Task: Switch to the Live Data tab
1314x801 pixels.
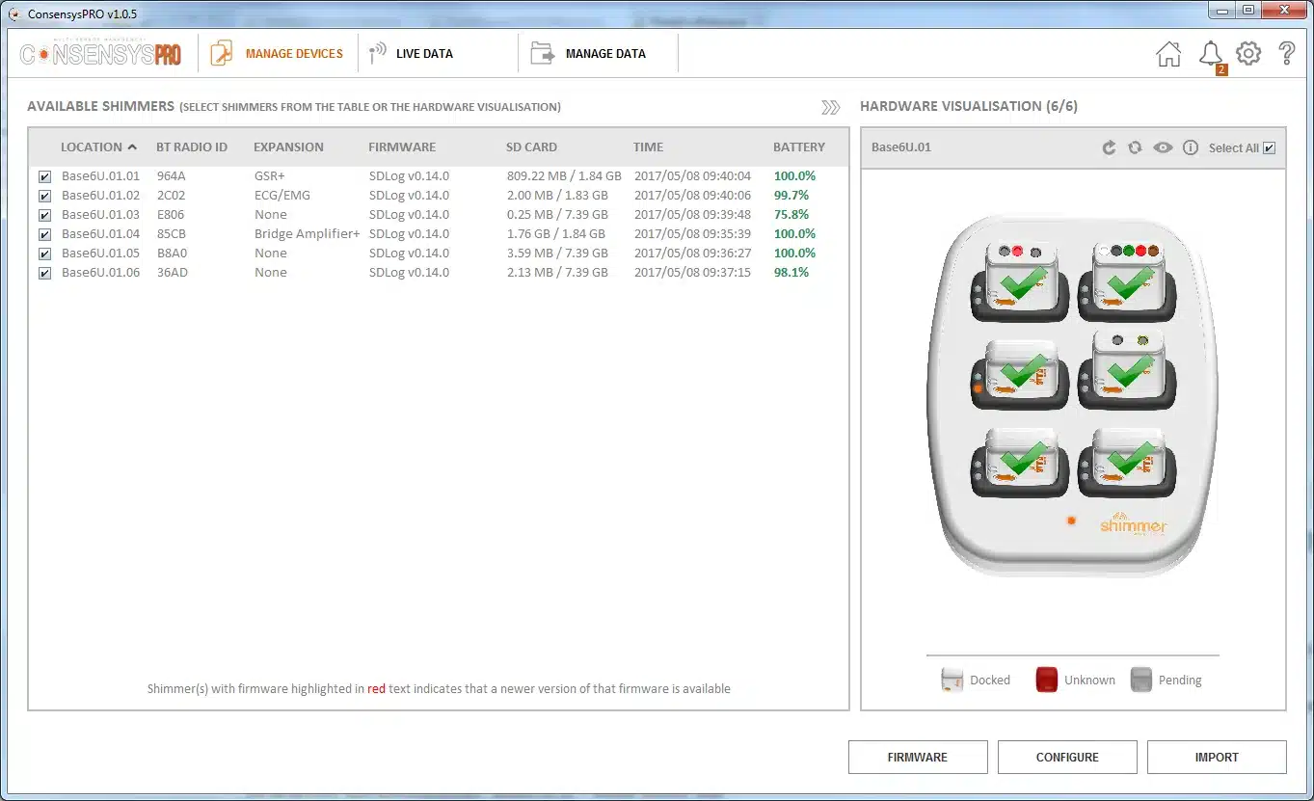Action: point(412,54)
